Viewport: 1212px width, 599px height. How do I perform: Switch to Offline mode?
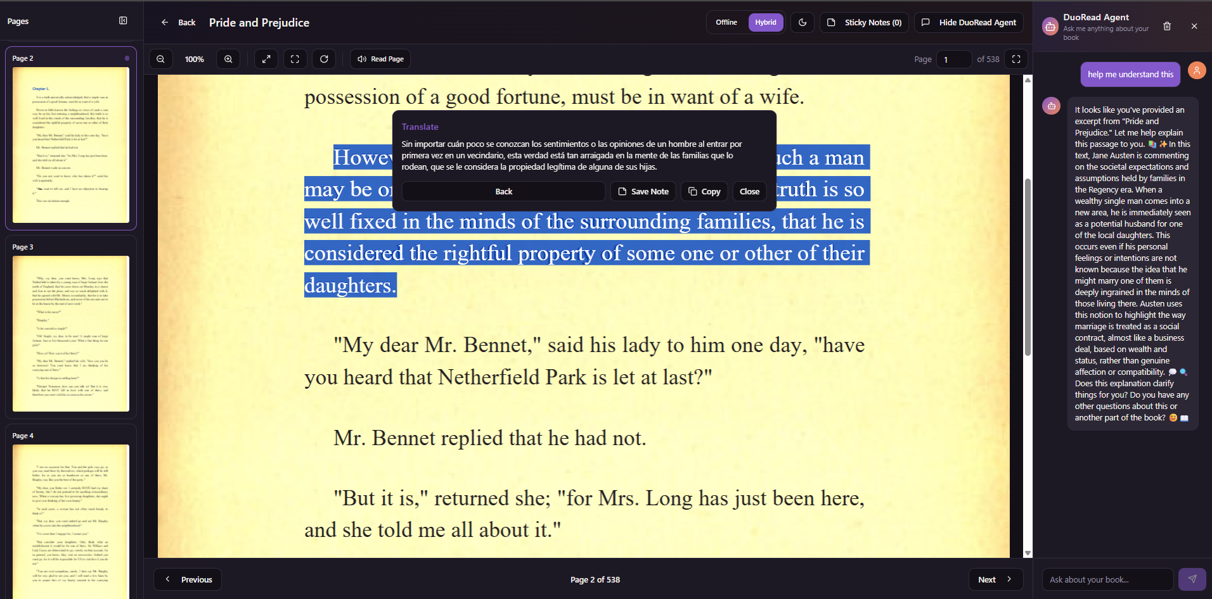[726, 22]
